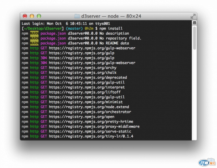This screenshot has height=168, width=217.
Task: Click the 'Last login: Mon Oct 6' line
Action: pyautogui.click(x=66, y=23)
